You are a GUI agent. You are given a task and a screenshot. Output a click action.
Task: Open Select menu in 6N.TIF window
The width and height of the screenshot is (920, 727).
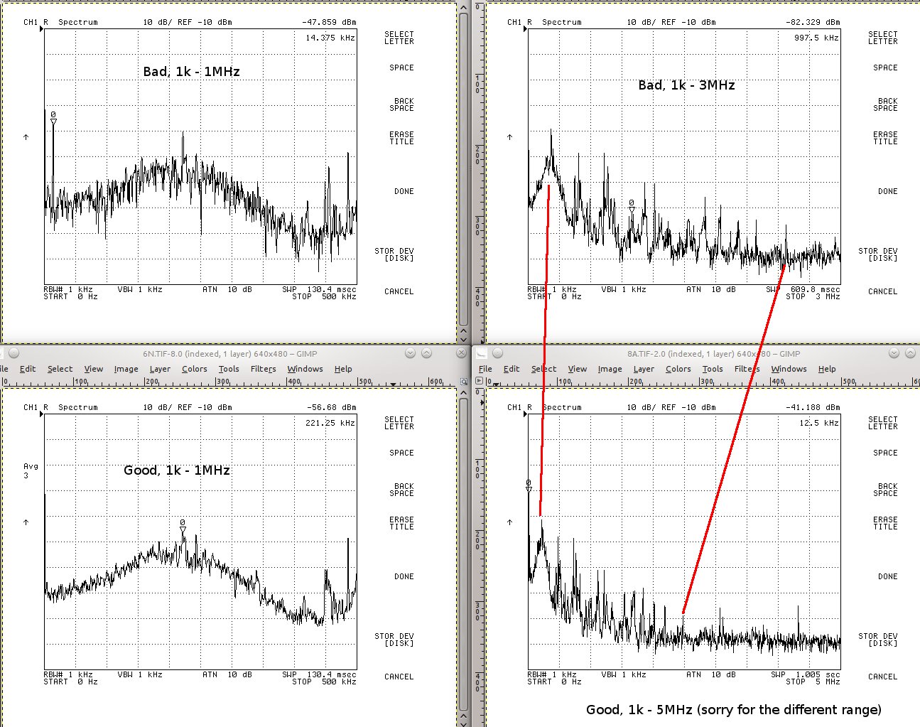tap(60, 369)
